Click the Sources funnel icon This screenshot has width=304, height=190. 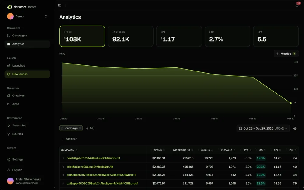click(9, 134)
